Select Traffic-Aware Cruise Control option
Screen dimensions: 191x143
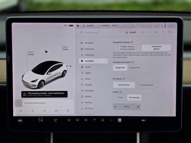[127, 48]
